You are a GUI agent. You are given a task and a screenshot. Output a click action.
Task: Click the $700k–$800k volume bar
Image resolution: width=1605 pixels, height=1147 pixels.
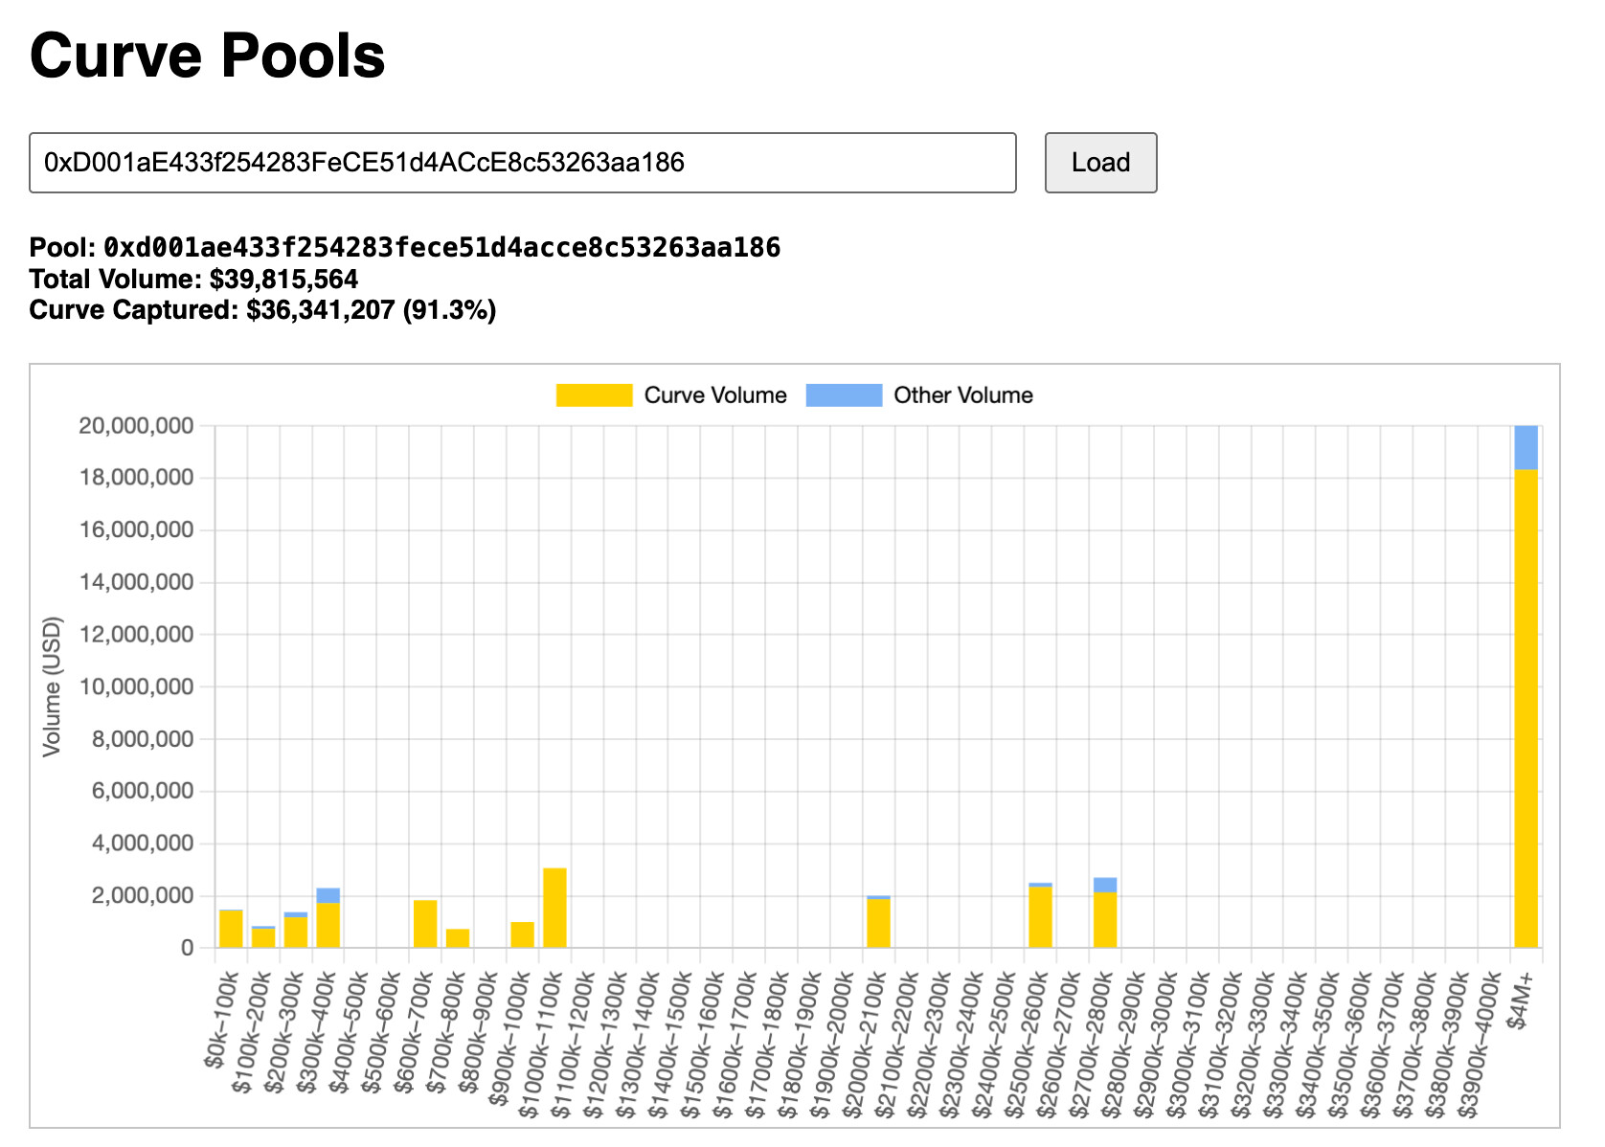458,938
